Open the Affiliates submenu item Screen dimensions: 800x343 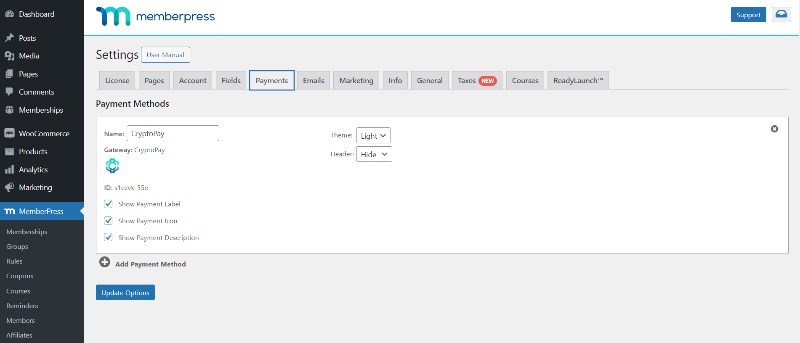tap(19, 335)
